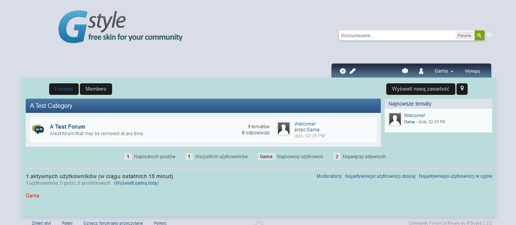Click inside the Wyszukiwanie search field
Screen dimensions: 516x225
point(397,35)
